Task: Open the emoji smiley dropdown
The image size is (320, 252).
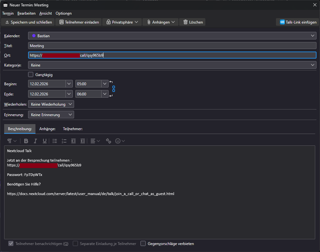Action: click(120, 141)
